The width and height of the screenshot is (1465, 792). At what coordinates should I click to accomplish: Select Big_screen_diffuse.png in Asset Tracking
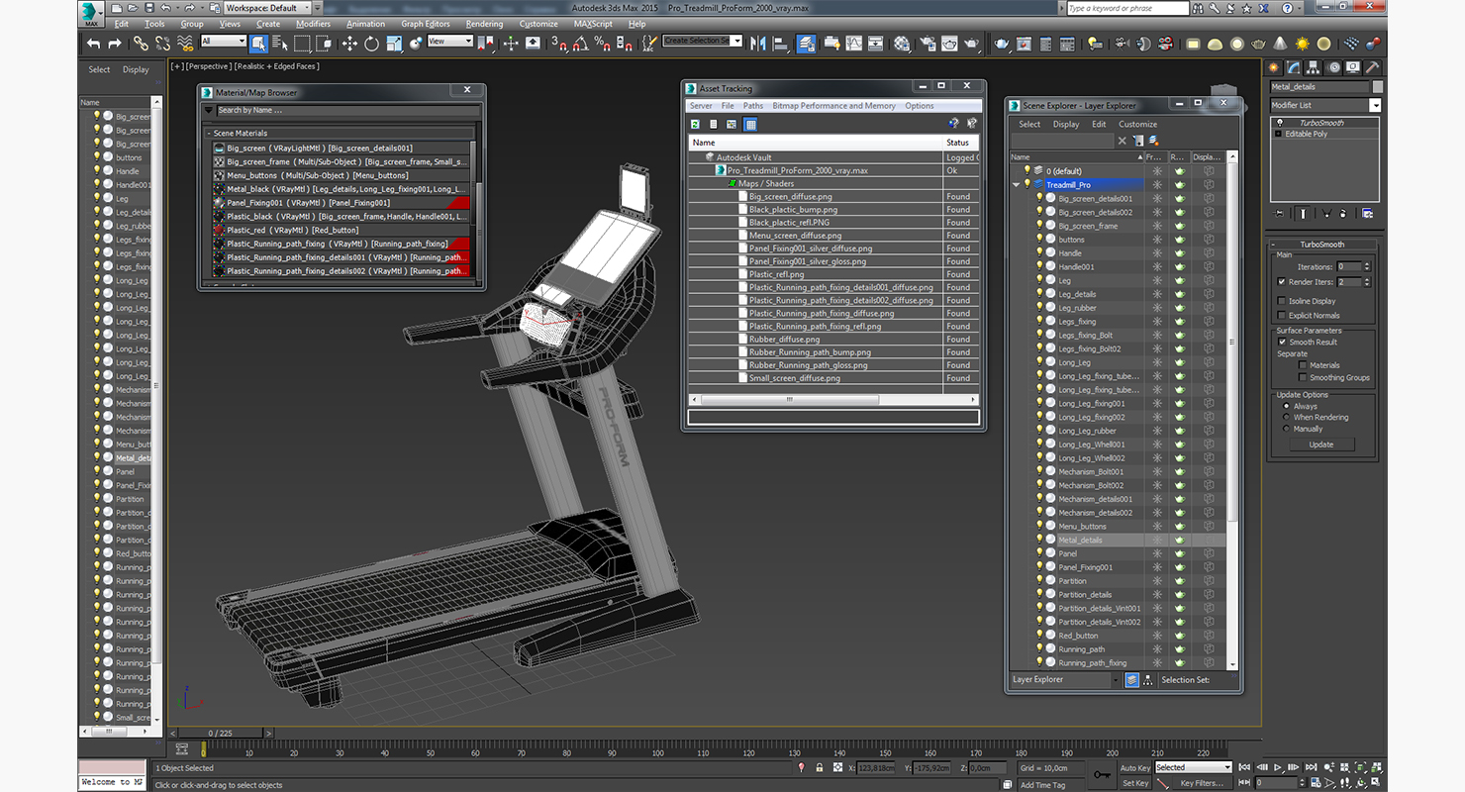(791, 196)
